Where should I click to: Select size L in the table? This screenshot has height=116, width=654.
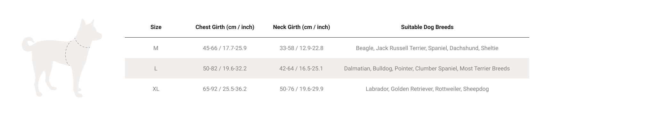pyautogui.click(x=156, y=69)
